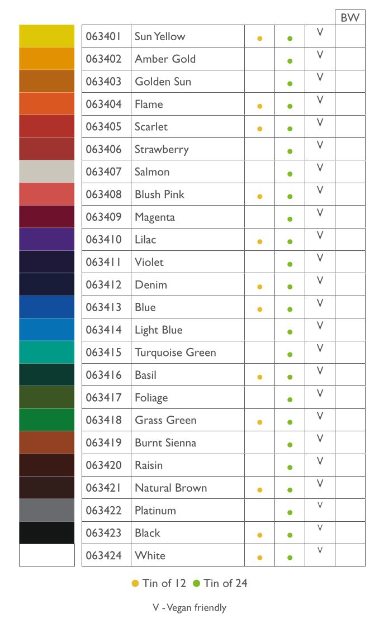The width and height of the screenshot is (379, 619).
Task: Click the yellow Tin of 12 legend dot
Action: click(x=135, y=583)
